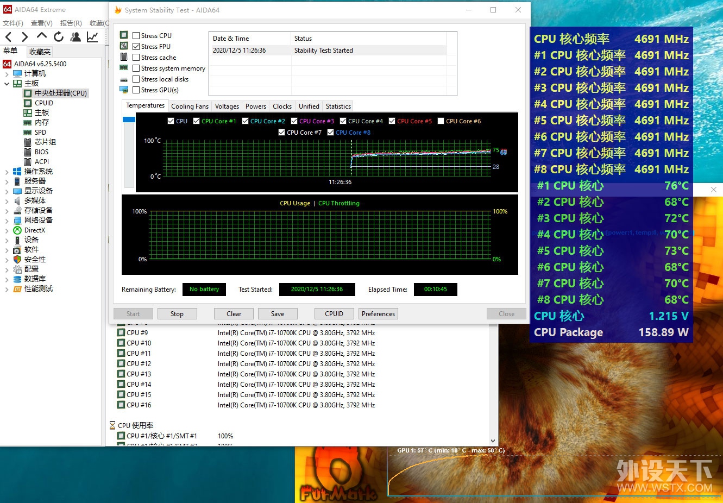The height and width of the screenshot is (503, 723).
Task: Expand the 服务器 tree node arrow
Action: click(7, 181)
